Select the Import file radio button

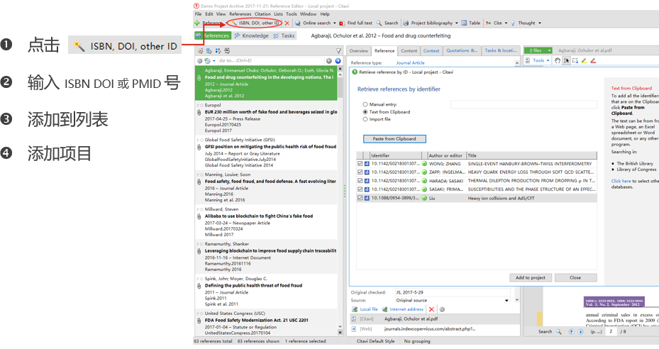(365, 119)
